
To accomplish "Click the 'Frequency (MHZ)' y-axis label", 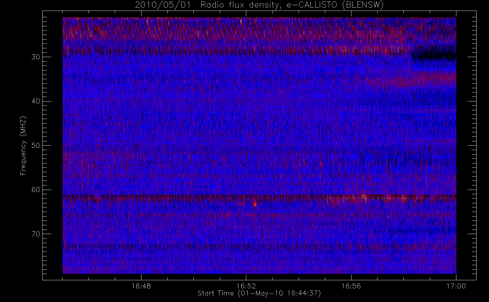I will click(x=23, y=146).
